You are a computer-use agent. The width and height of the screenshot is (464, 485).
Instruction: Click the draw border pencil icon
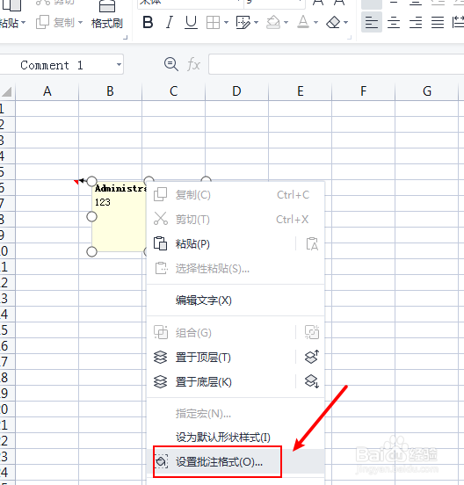[x=243, y=22]
